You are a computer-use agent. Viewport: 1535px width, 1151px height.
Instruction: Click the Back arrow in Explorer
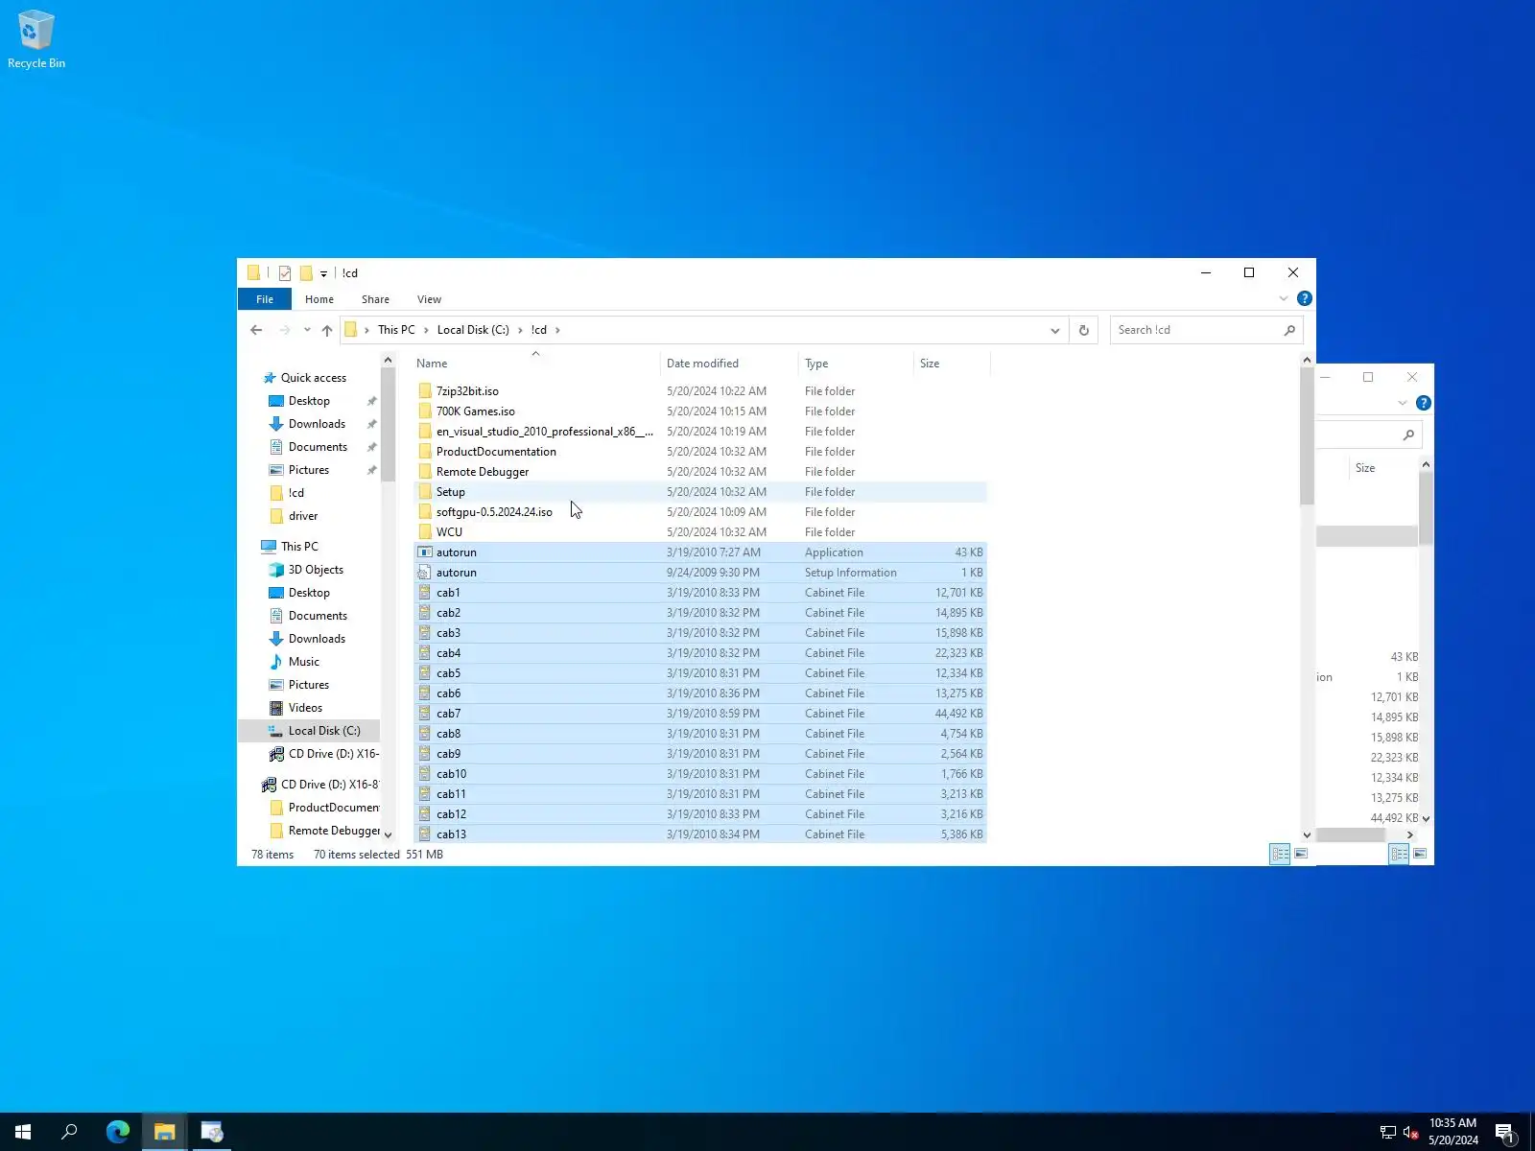point(256,330)
